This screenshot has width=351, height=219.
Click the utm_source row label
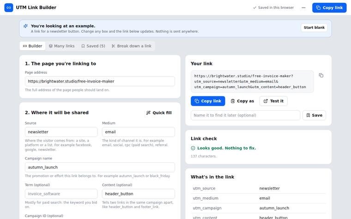[x=204, y=189]
